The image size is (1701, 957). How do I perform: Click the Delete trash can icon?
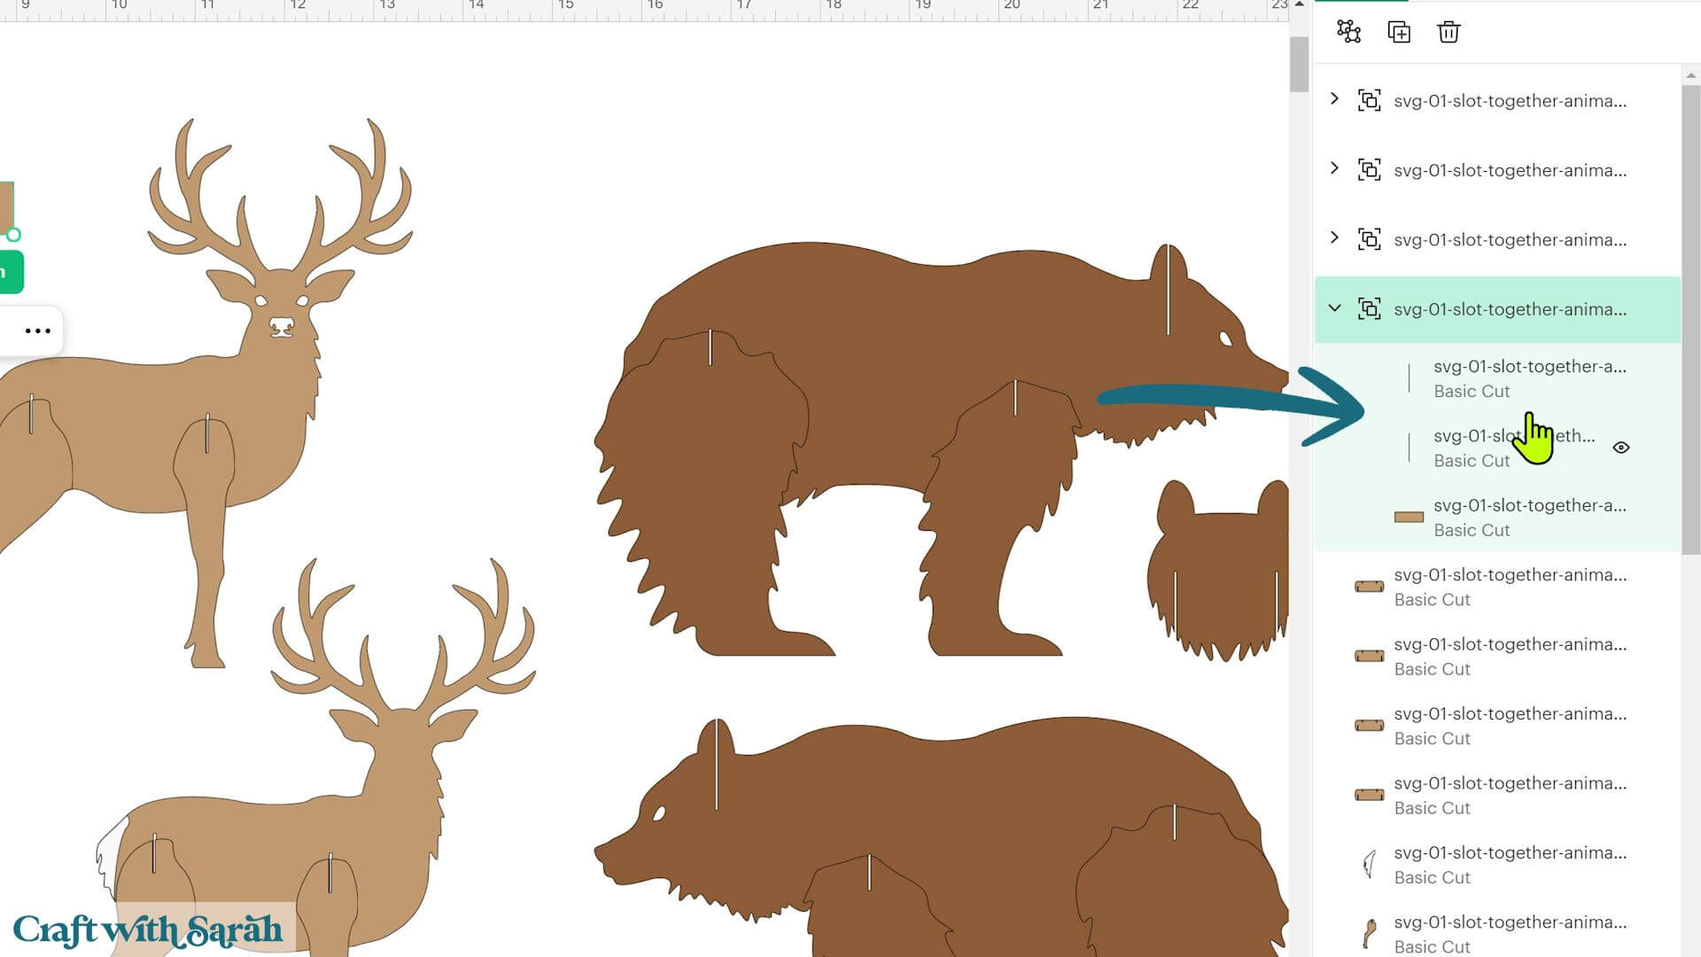click(x=1449, y=32)
